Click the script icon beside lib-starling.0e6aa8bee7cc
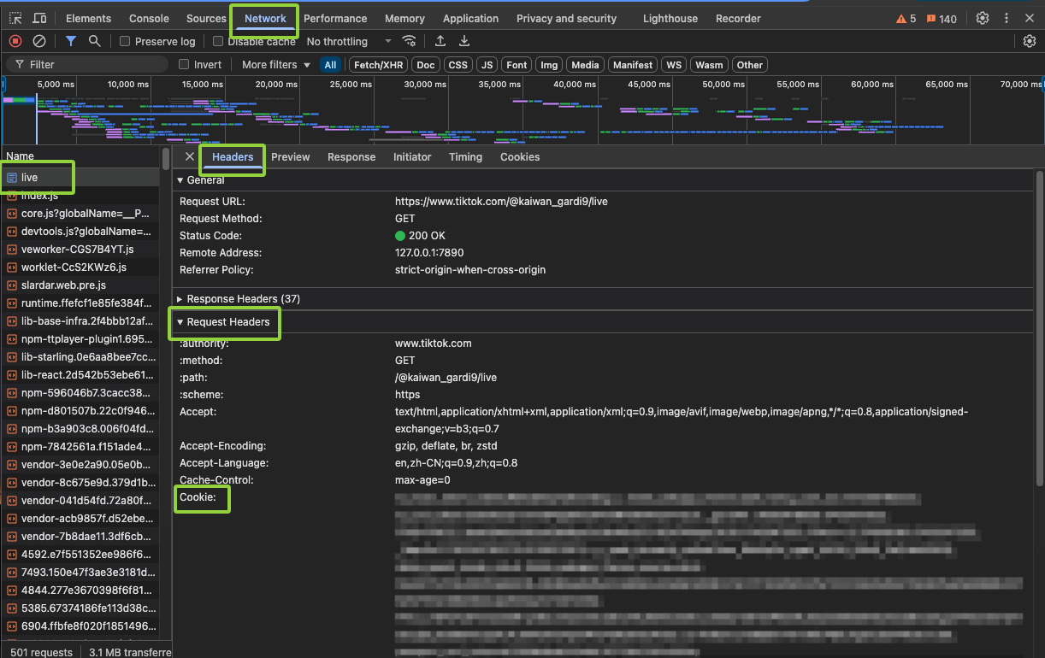 (12, 357)
